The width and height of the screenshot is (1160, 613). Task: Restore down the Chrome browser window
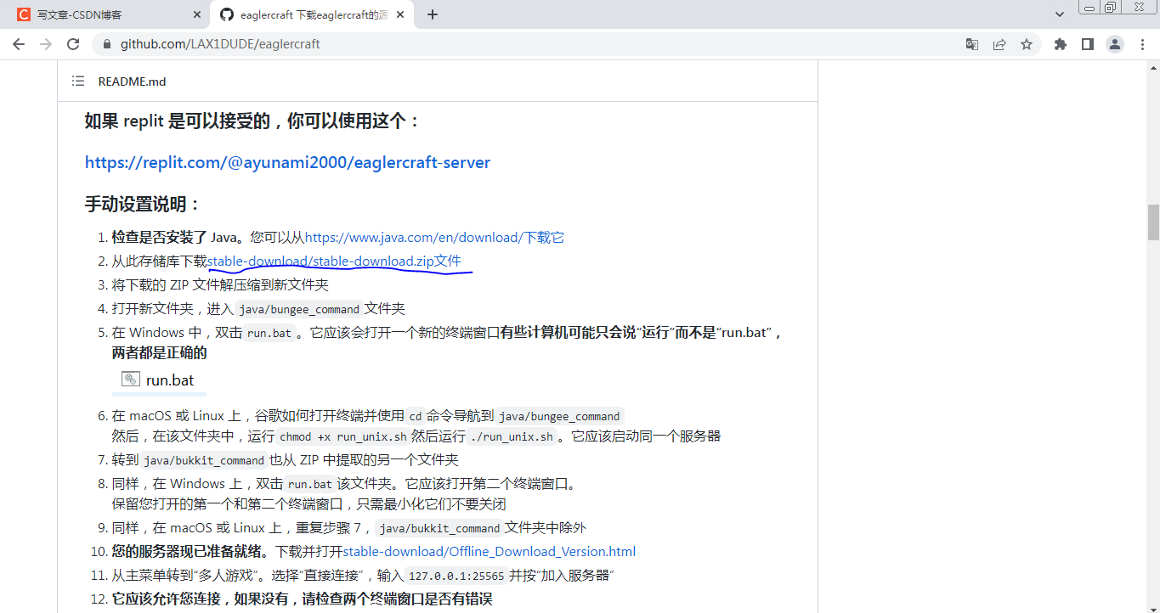tap(1110, 7)
